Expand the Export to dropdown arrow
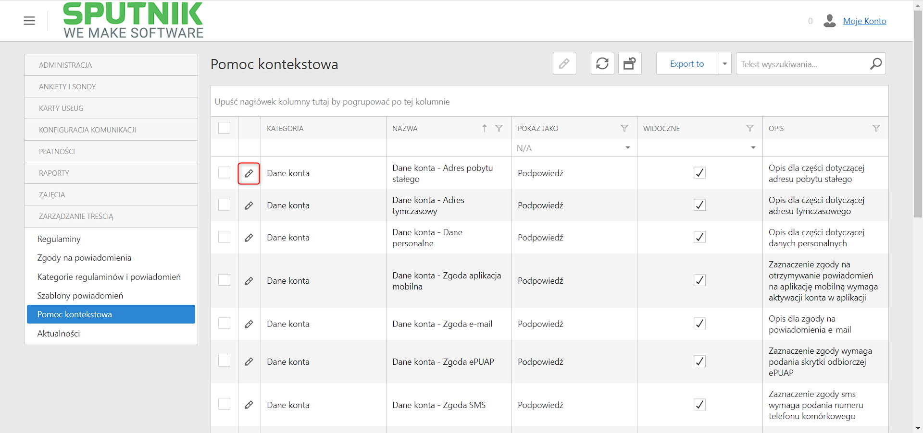Image resolution: width=923 pixels, height=433 pixels. [x=725, y=63]
